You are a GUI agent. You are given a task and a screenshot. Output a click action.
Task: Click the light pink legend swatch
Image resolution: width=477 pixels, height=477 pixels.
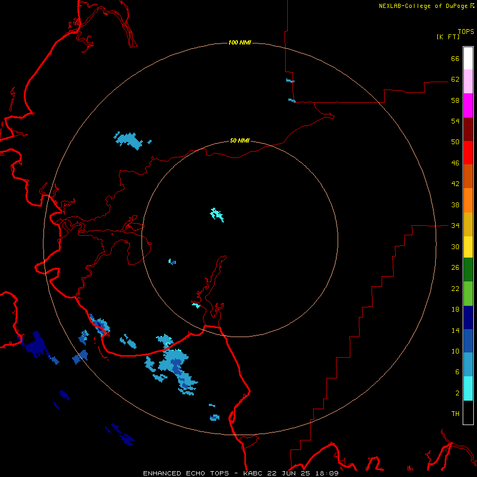(x=468, y=82)
